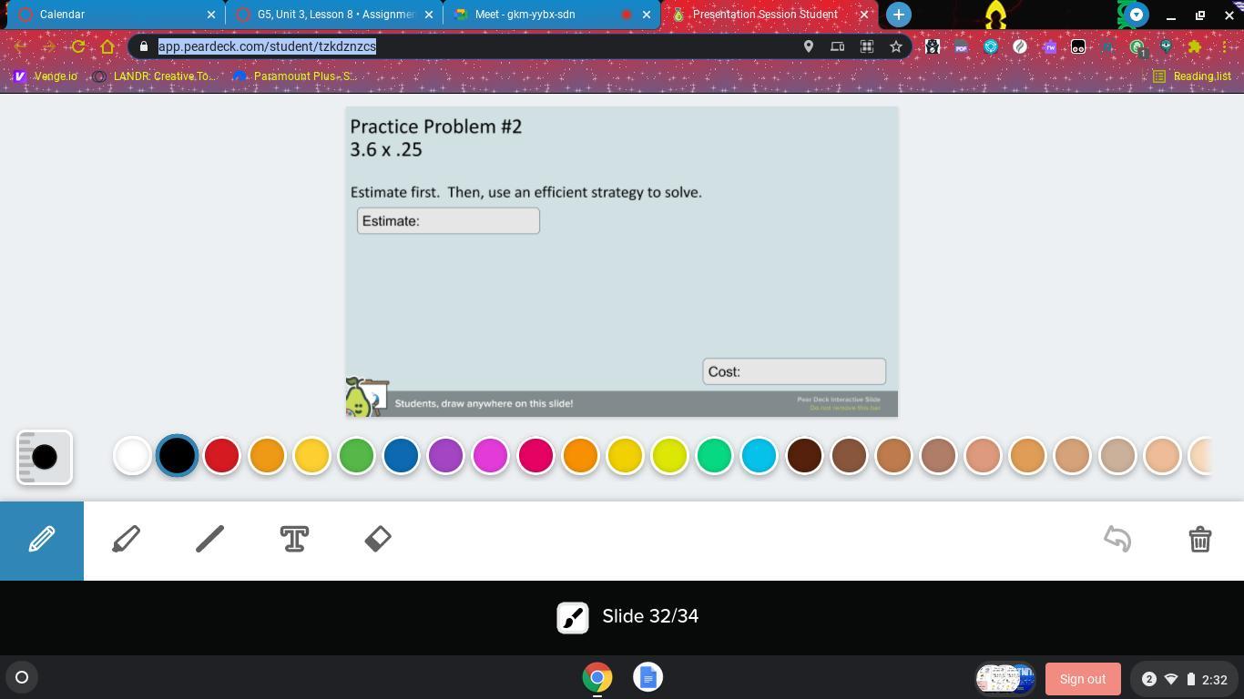
Task: Open the Chrome three-dot menu
Action: click(x=1224, y=46)
